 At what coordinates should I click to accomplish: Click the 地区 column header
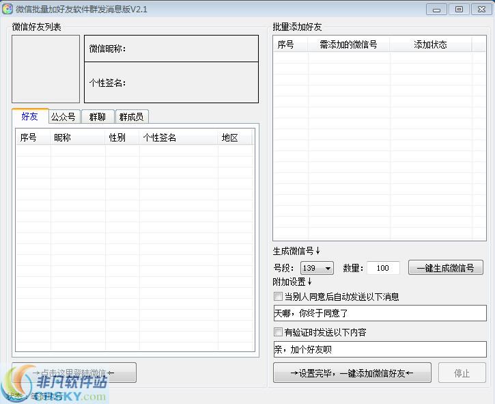coord(235,137)
